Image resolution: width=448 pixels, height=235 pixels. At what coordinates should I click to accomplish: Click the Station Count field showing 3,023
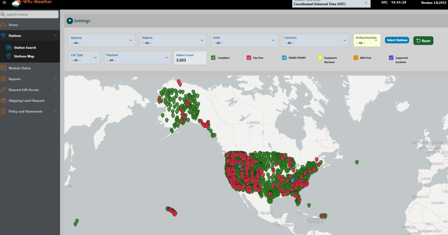pyautogui.click(x=190, y=57)
